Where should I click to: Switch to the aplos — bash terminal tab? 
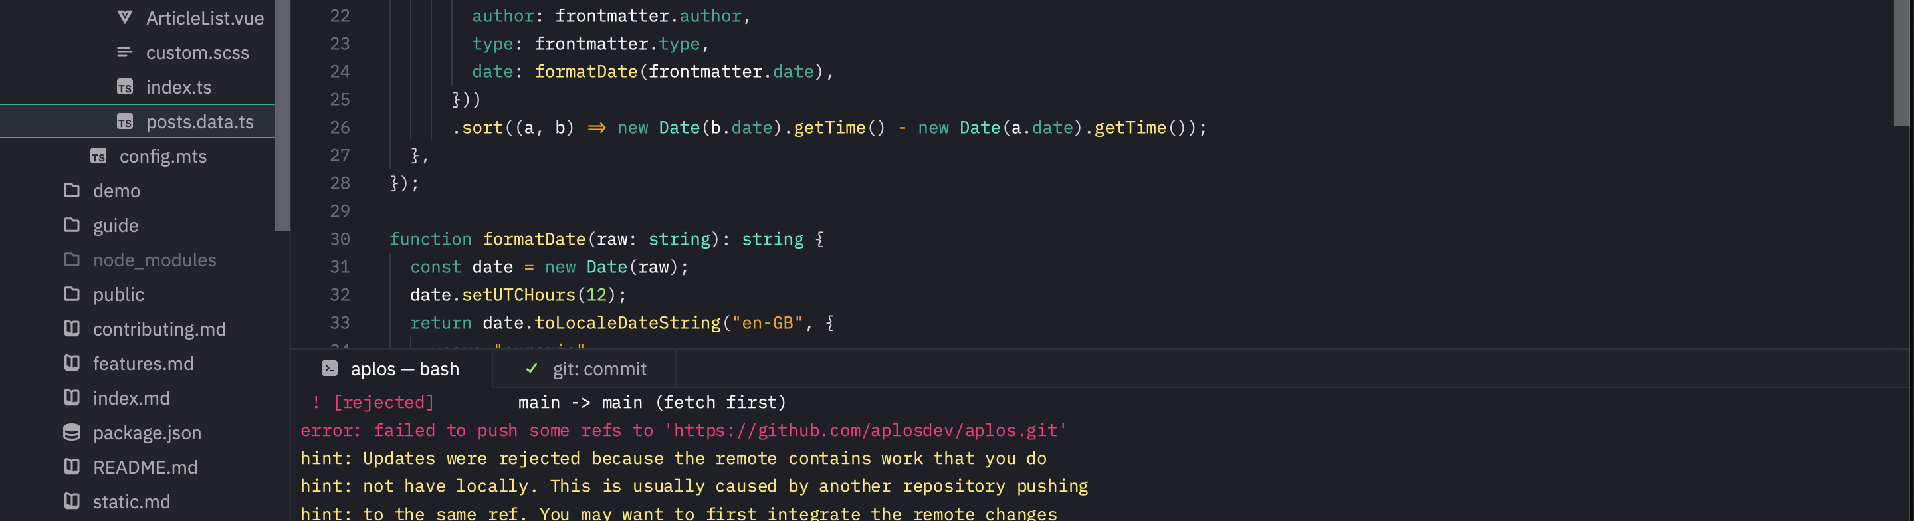[x=391, y=369]
